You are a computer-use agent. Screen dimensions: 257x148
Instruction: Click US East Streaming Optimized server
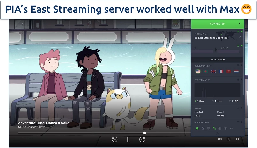pyautogui.click(x=211, y=38)
